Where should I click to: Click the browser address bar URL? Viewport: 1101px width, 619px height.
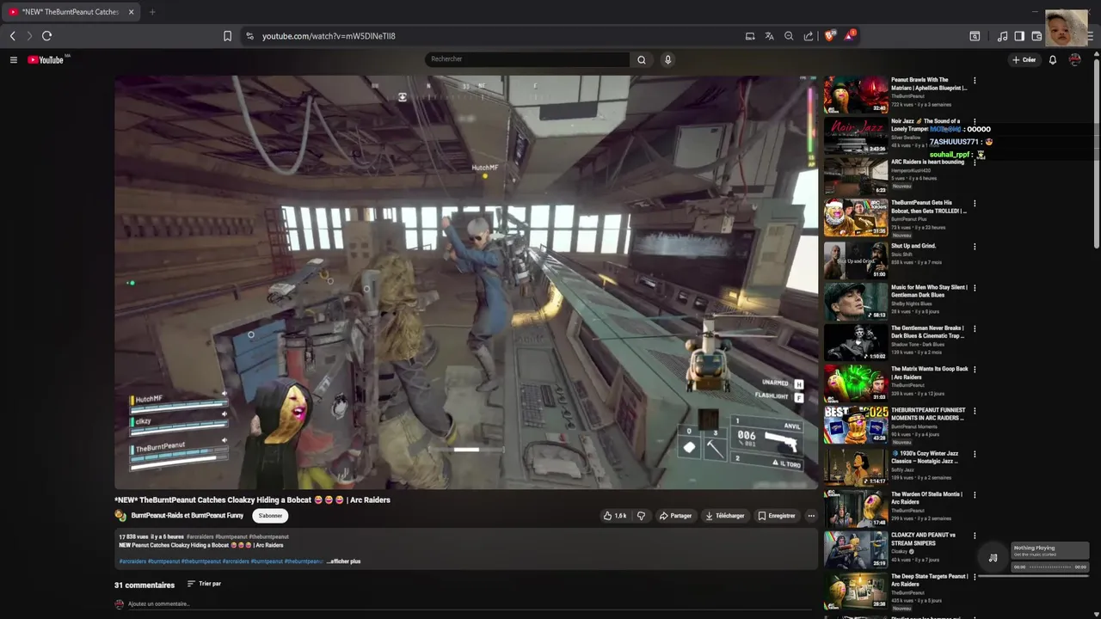[x=329, y=36]
